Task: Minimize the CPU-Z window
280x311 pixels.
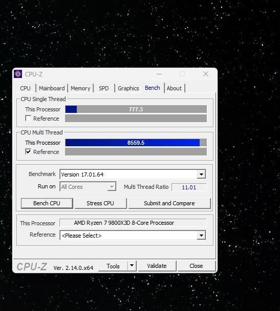Action: 159,74
